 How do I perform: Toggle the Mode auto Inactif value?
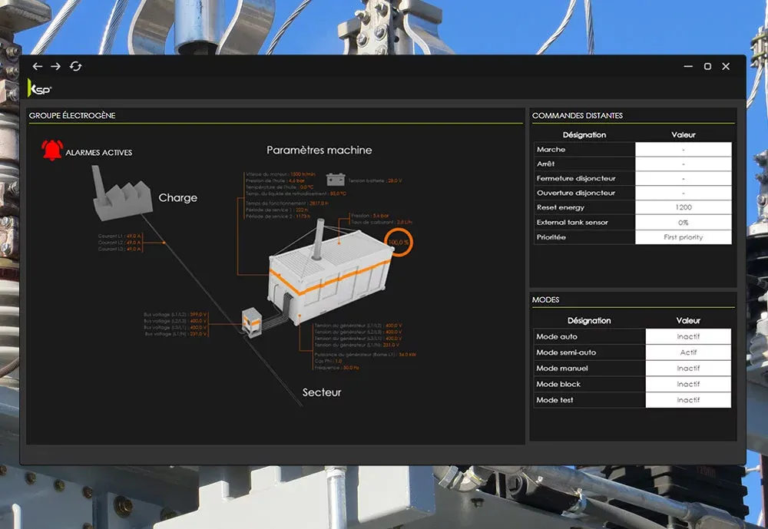[x=687, y=336]
